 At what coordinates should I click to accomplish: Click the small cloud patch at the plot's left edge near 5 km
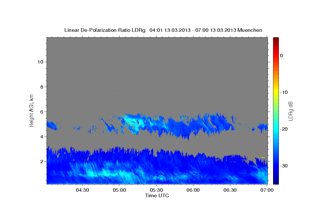click(x=52, y=125)
